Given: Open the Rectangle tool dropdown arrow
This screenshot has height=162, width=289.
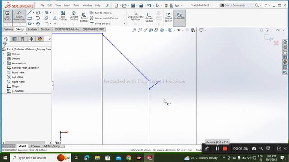Looking at the screenshot, I should [33, 18].
